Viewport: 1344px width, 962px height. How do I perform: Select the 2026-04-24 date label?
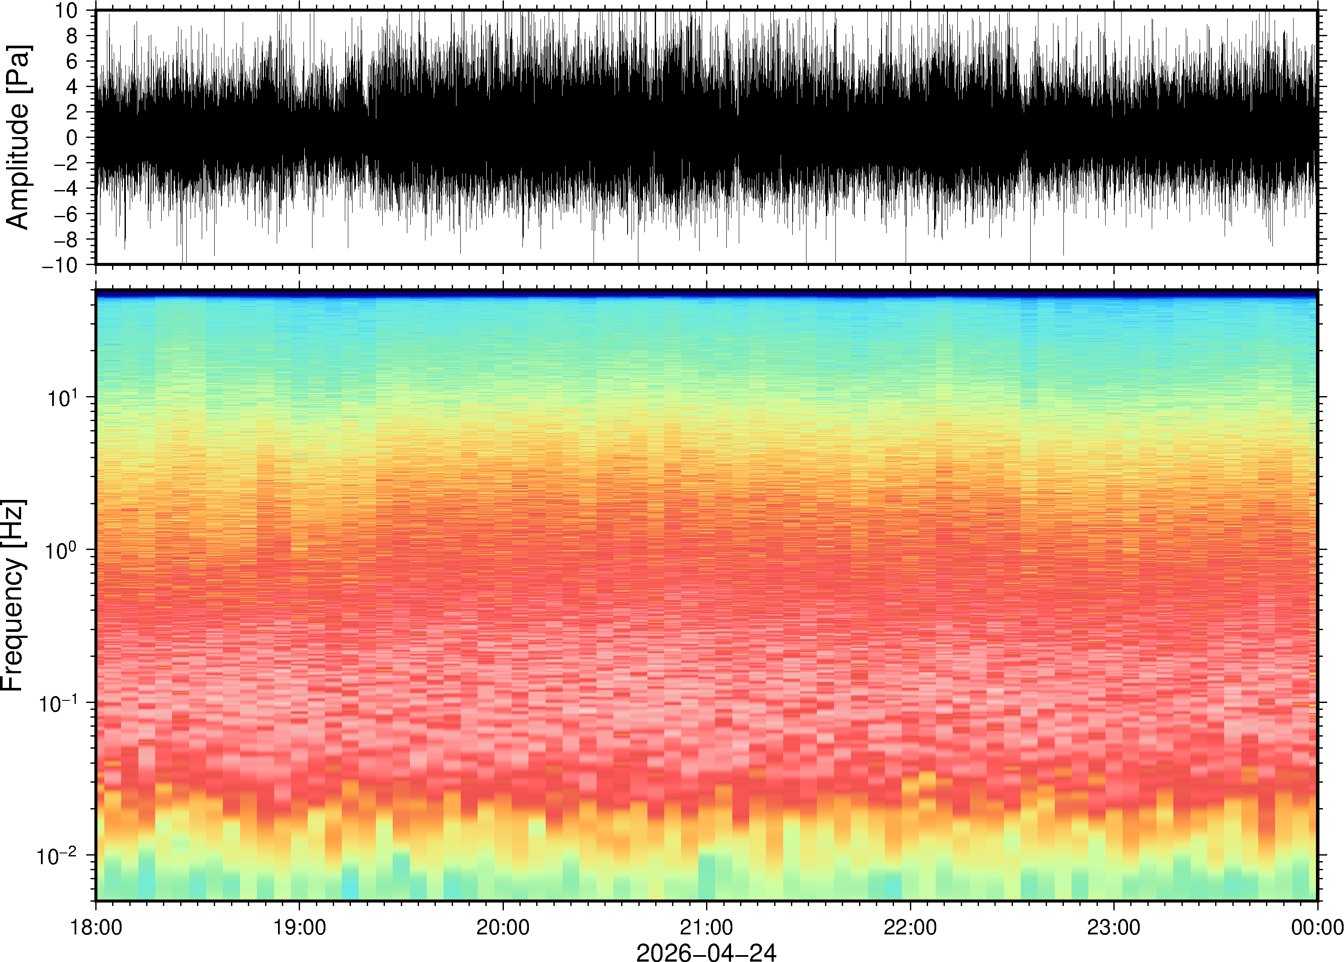pyautogui.click(x=706, y=952)
